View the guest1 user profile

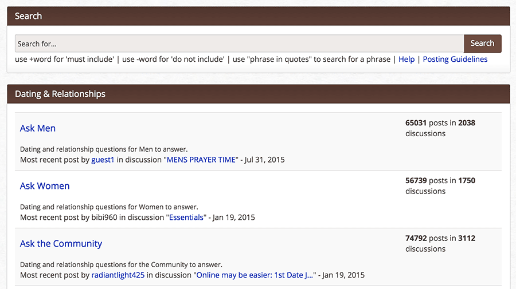point(103,160)
